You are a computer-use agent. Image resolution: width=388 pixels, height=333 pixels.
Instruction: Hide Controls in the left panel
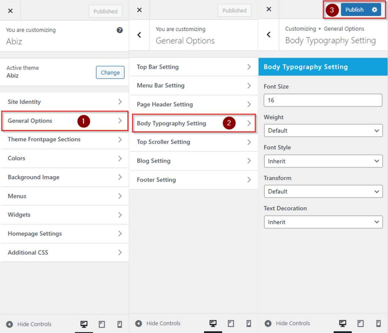coord(29,324)
